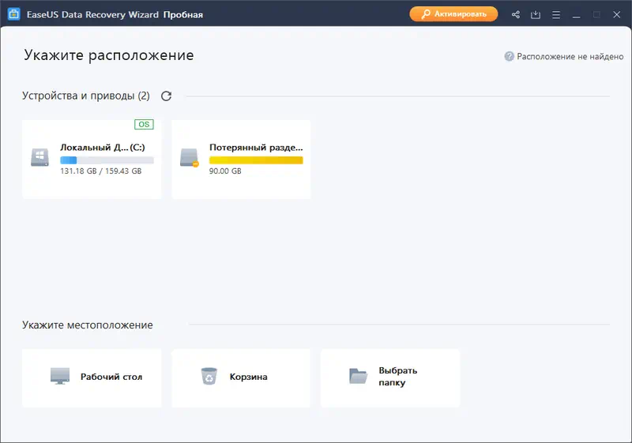
Task: Select the Локальный Д... (C:) drive card
Action: click(92, 159)
